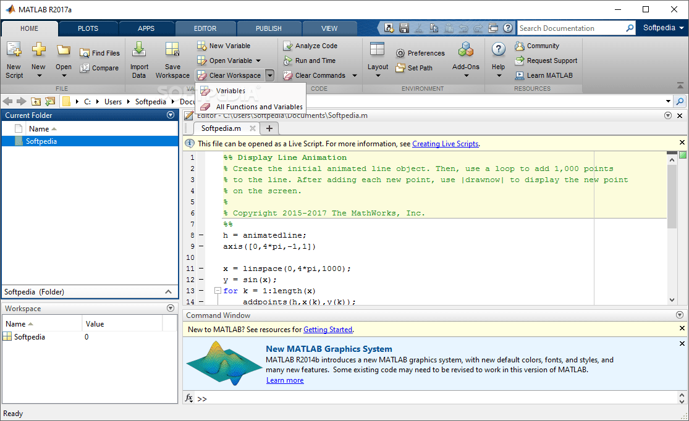Screen dimensions: 689x421
Task: Switch to the APPS tab
Action: (x=146, y=28)
